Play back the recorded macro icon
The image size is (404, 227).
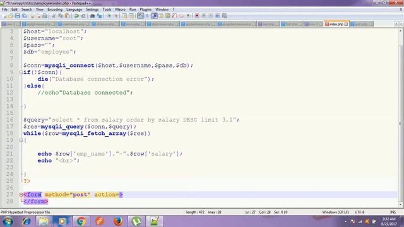(210, 16)
